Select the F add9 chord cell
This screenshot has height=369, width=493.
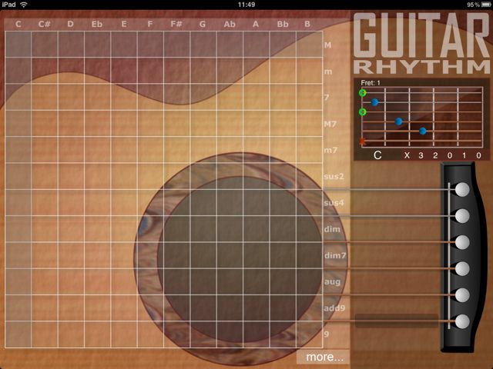pyautogui.click(x=151, y=307)
